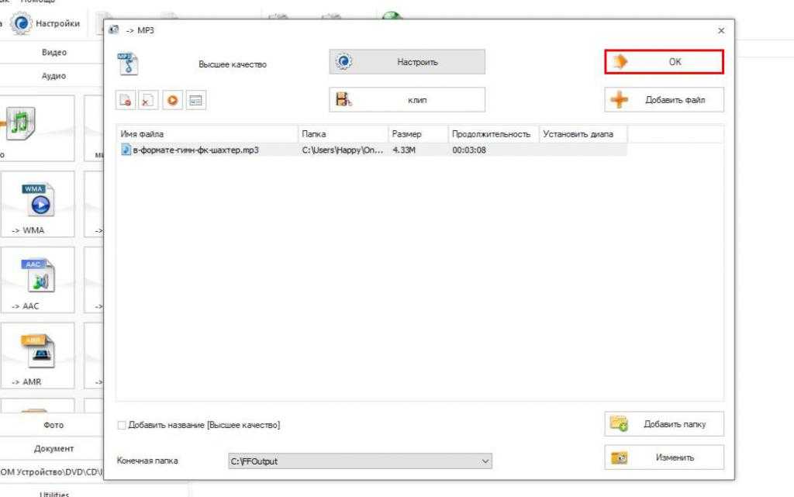The height and width of the screenshot is (497, 794).
Task: Click the Добавить файл button
Action: (664, 100)
